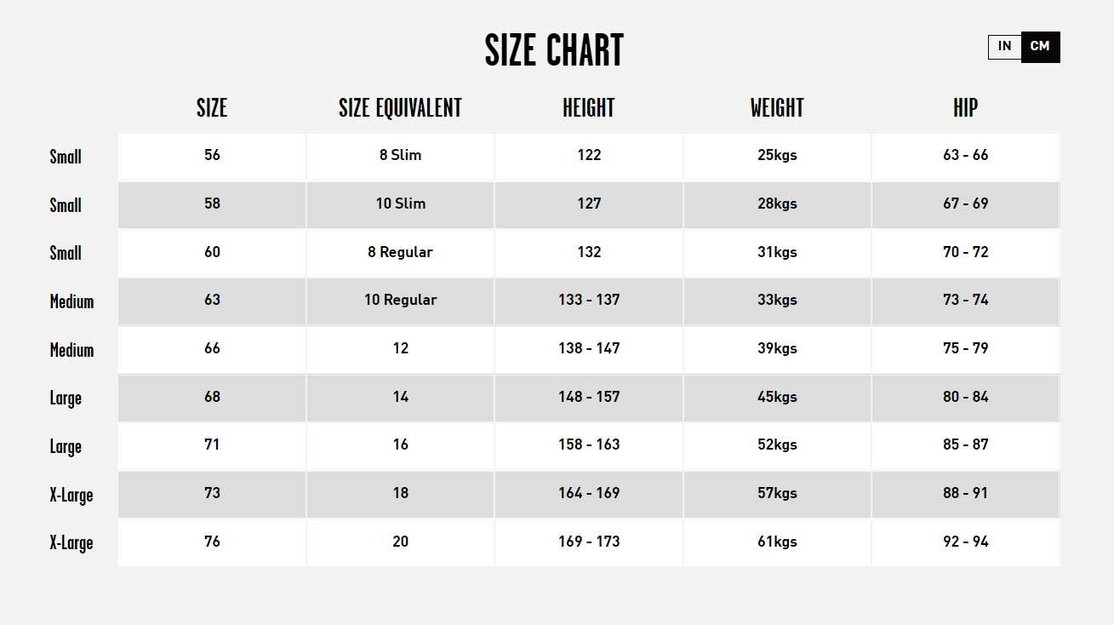Click the Medium label for size 63
Screen dimensions: 1114x625
[x=71, y=301]
